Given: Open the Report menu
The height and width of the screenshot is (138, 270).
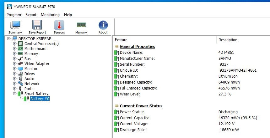Looking at the screenshot, I should click(x=31, y=15).
